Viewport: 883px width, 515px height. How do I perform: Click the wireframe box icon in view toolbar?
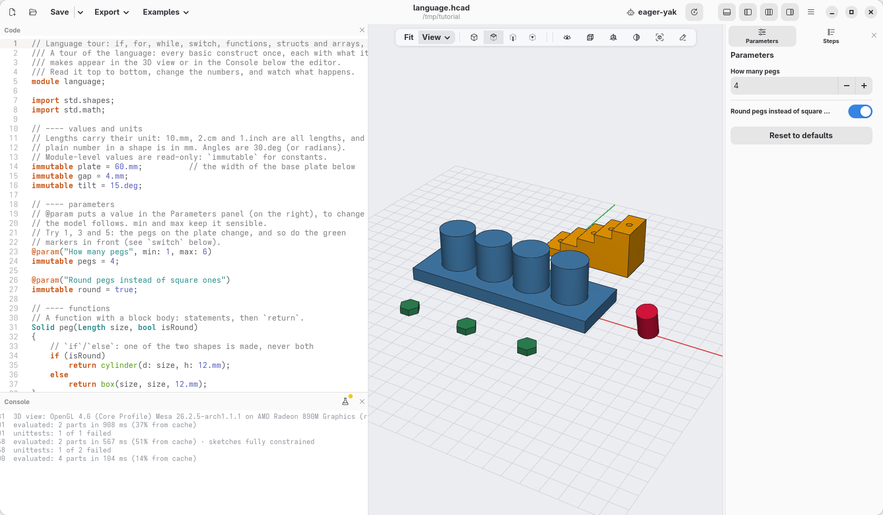[x=590, y=37]
